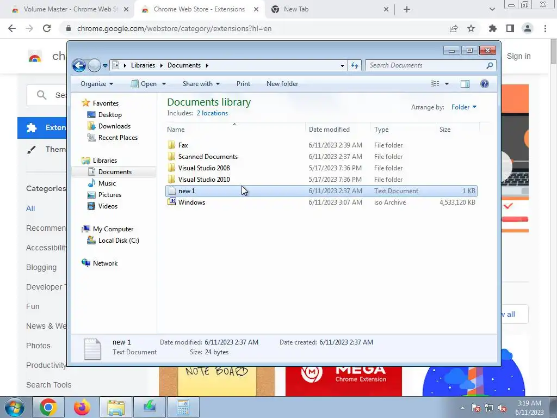The image size is (557, 418).
Task: Click the Explorer Forward arrow button
Action: click(x=94, y=65)
